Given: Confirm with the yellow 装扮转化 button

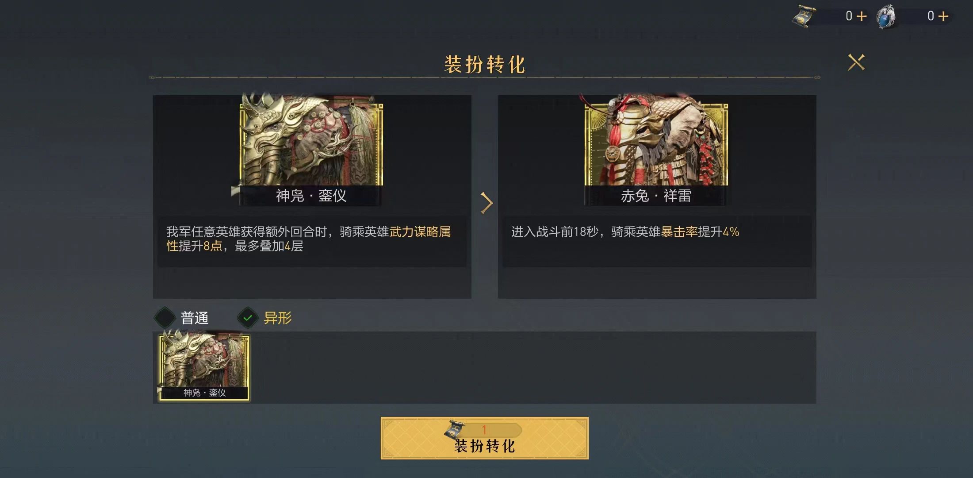Looking at the screenshot, I should pyautogui.click(x=485, y=438).
